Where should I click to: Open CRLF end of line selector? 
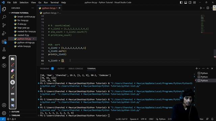point(151,119)
